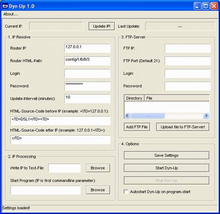
Task: Edit HTML-Source-Code before IP field
Action: click(x=60, y=121)
